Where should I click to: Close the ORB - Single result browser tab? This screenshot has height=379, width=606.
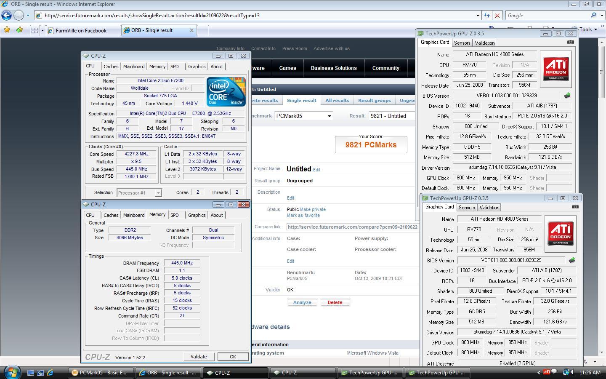click(191, 30)
